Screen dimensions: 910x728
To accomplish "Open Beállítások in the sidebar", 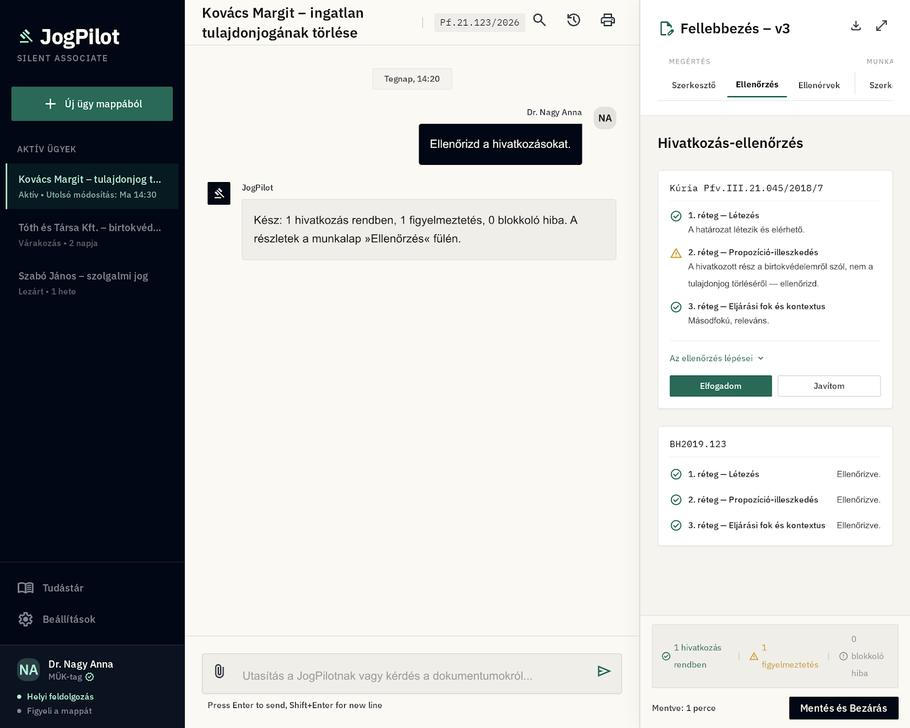I will pyautogui.click(x=56, y=619).
